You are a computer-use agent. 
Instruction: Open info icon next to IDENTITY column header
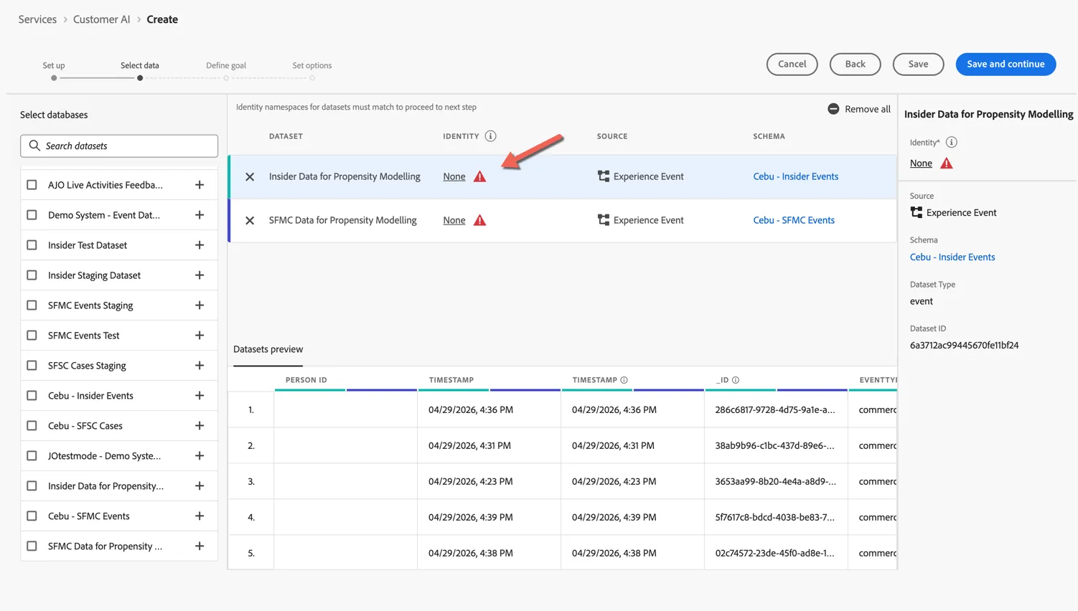[490, 136]
